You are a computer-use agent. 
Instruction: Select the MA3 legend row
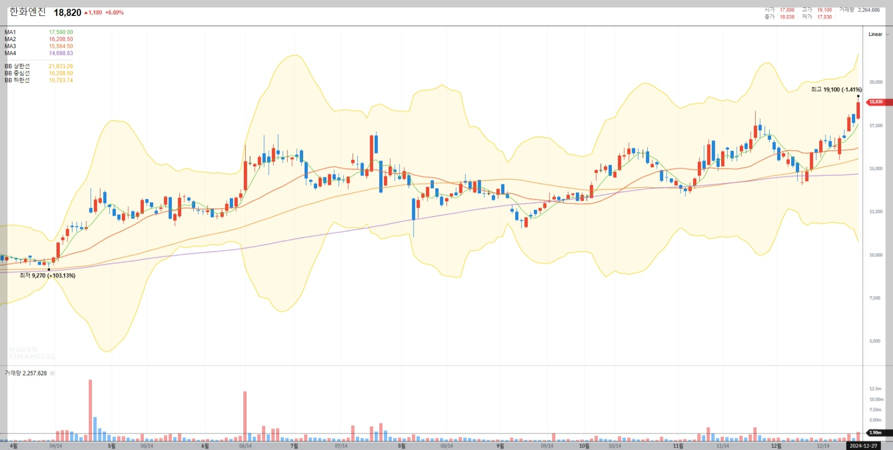(38, 46)
